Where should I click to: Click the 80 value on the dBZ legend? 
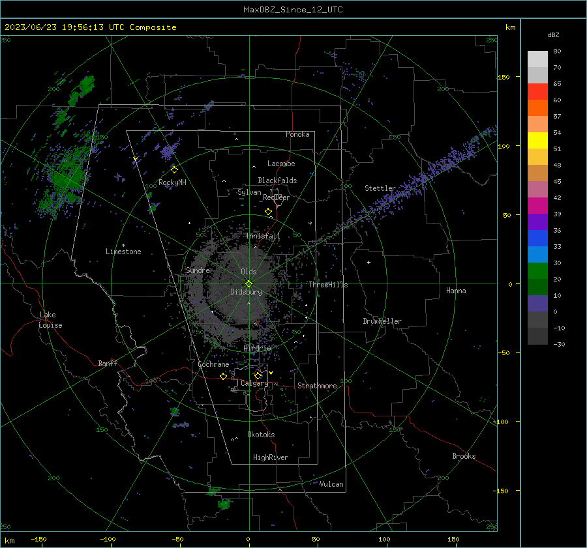click(x=557, y=51)
